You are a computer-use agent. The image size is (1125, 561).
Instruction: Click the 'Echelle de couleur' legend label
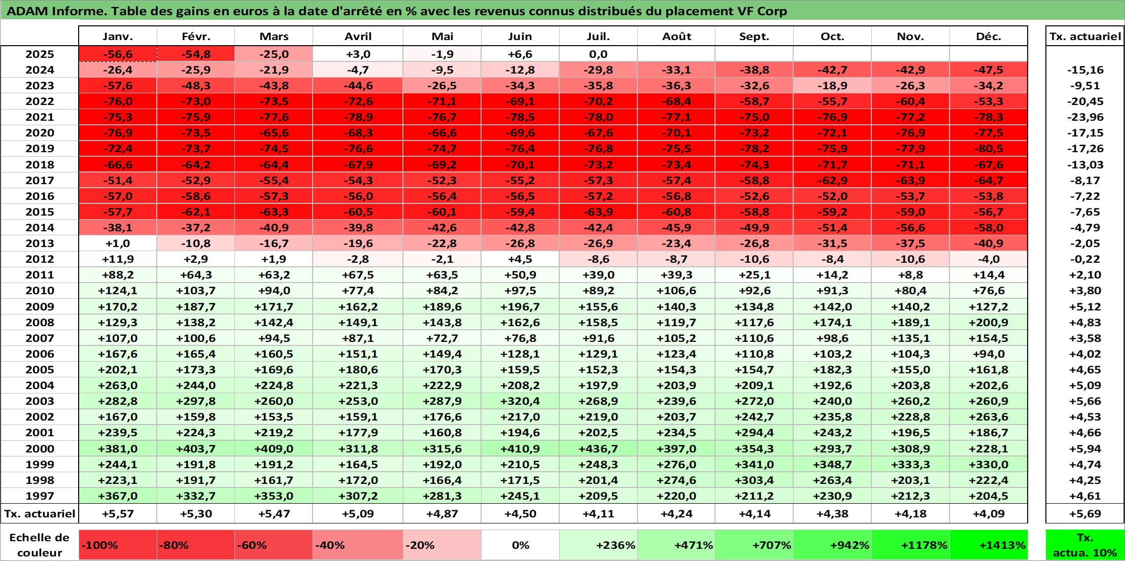click(40, 545)
